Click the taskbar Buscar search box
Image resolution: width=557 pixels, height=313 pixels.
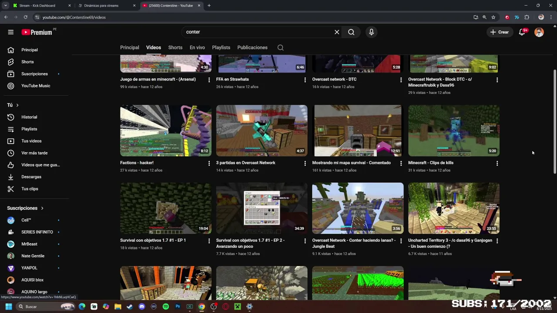pos(46,307)
